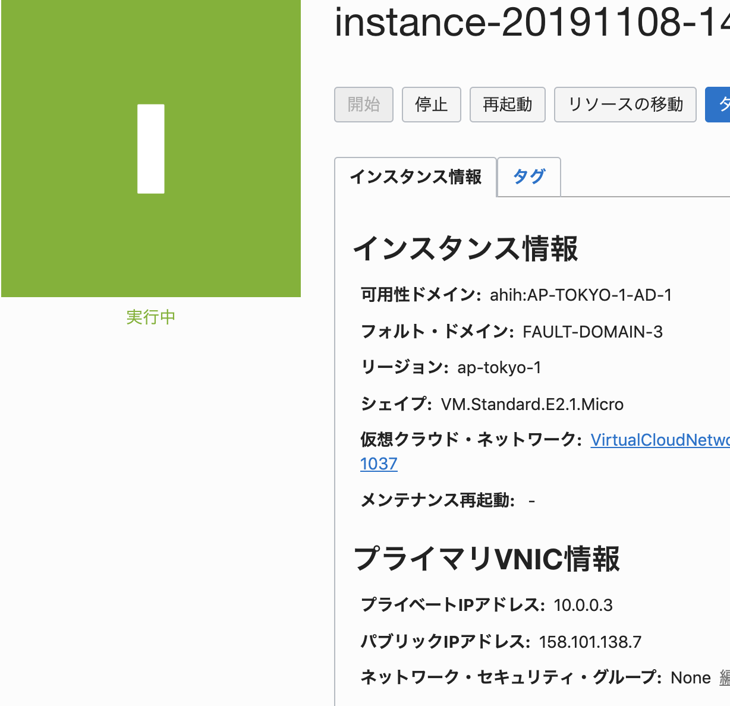Click the blue button right of リソースの移動
Viewport: 730px width, 706px height.
coord(718,105)
